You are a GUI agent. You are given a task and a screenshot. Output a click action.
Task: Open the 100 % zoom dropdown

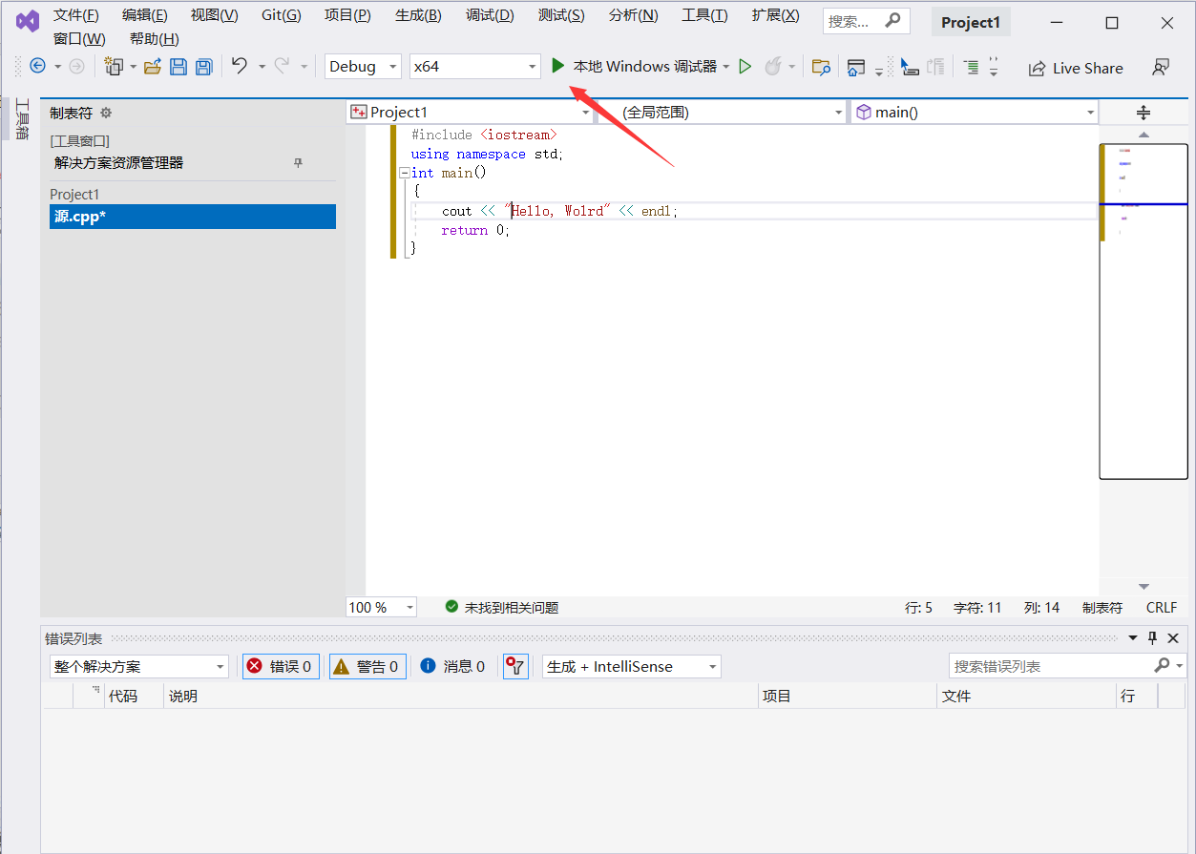[381, 607]
